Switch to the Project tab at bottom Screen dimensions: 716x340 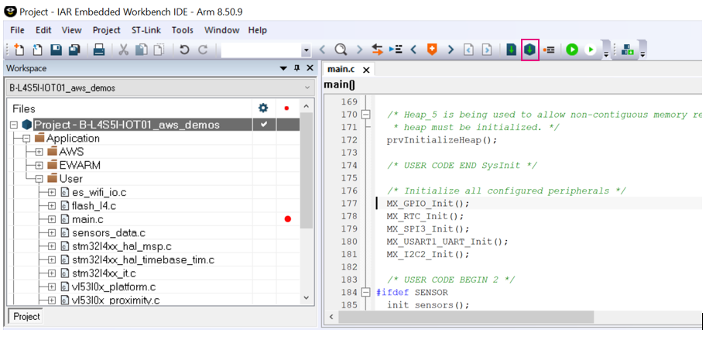tap(26, 317)
